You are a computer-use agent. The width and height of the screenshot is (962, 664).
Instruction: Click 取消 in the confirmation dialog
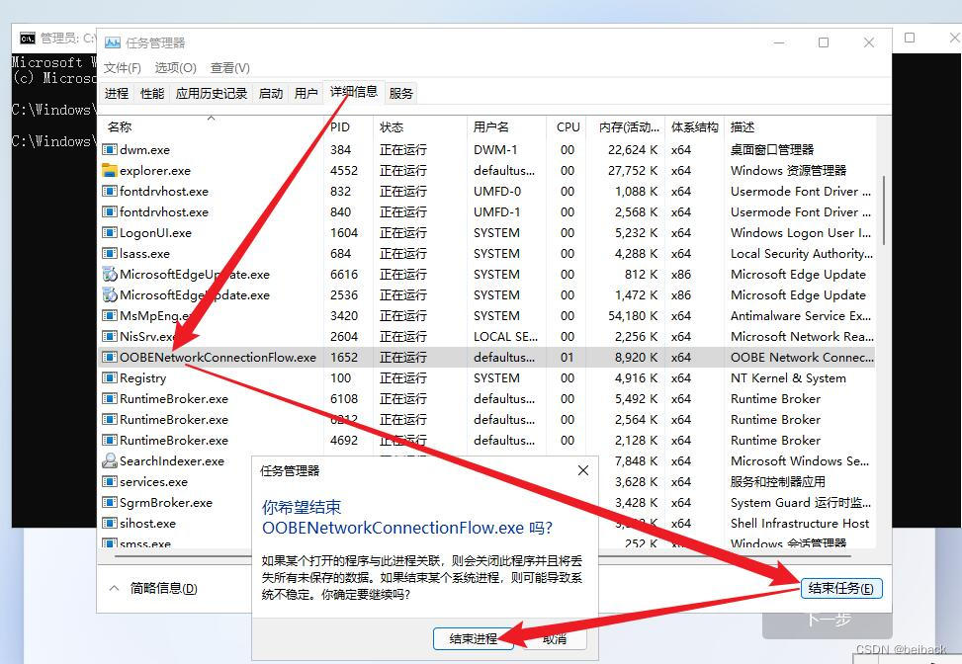[x=555, y=639]
